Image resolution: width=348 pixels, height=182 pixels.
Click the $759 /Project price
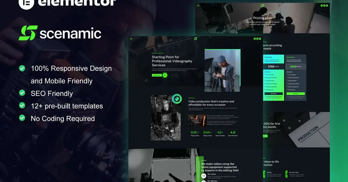pyautogui.click(x=273, y=66)
